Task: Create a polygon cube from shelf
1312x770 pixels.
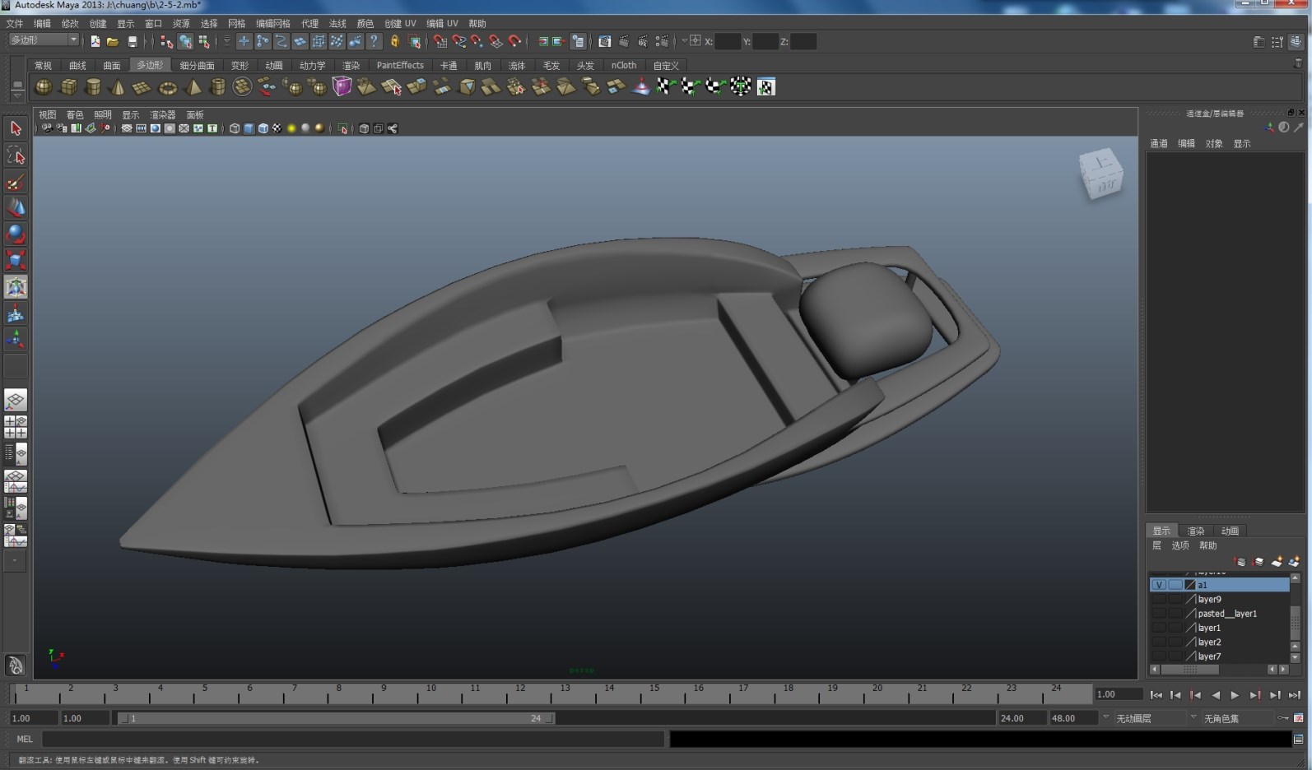Action: [68, 86]
